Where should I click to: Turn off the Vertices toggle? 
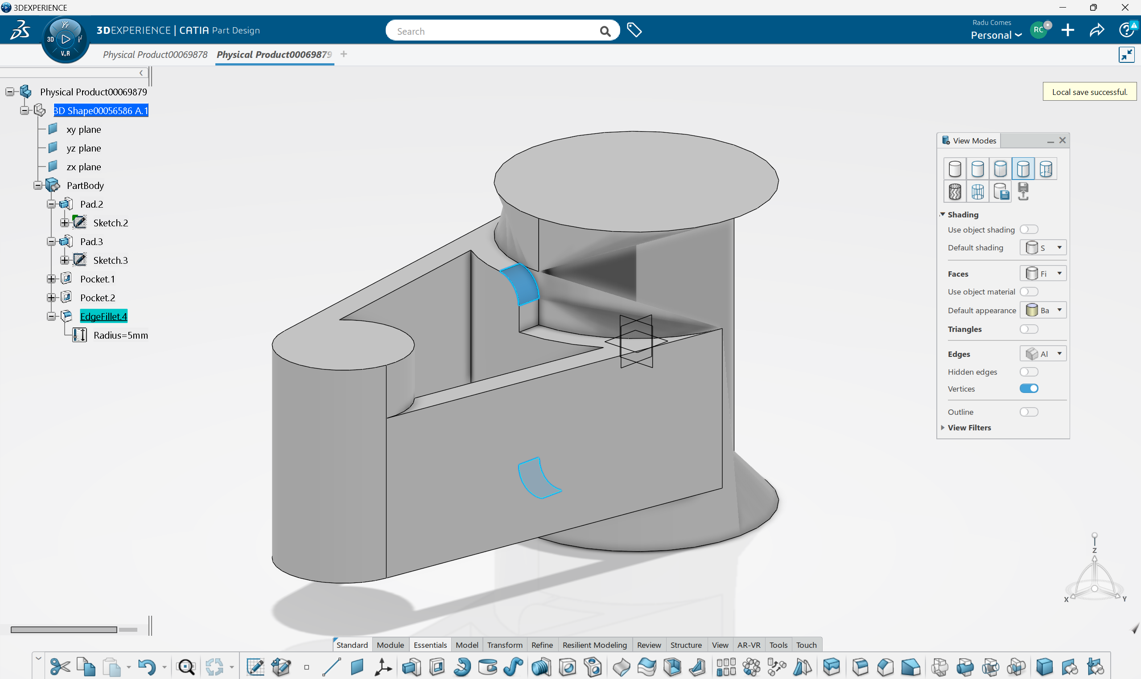click(1028, 389)
